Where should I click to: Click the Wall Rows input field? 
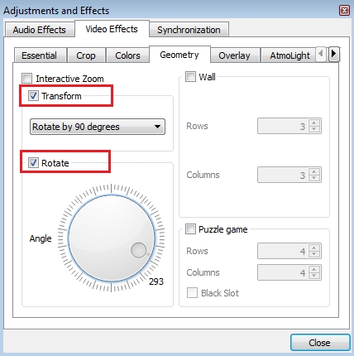coord(284,126)
